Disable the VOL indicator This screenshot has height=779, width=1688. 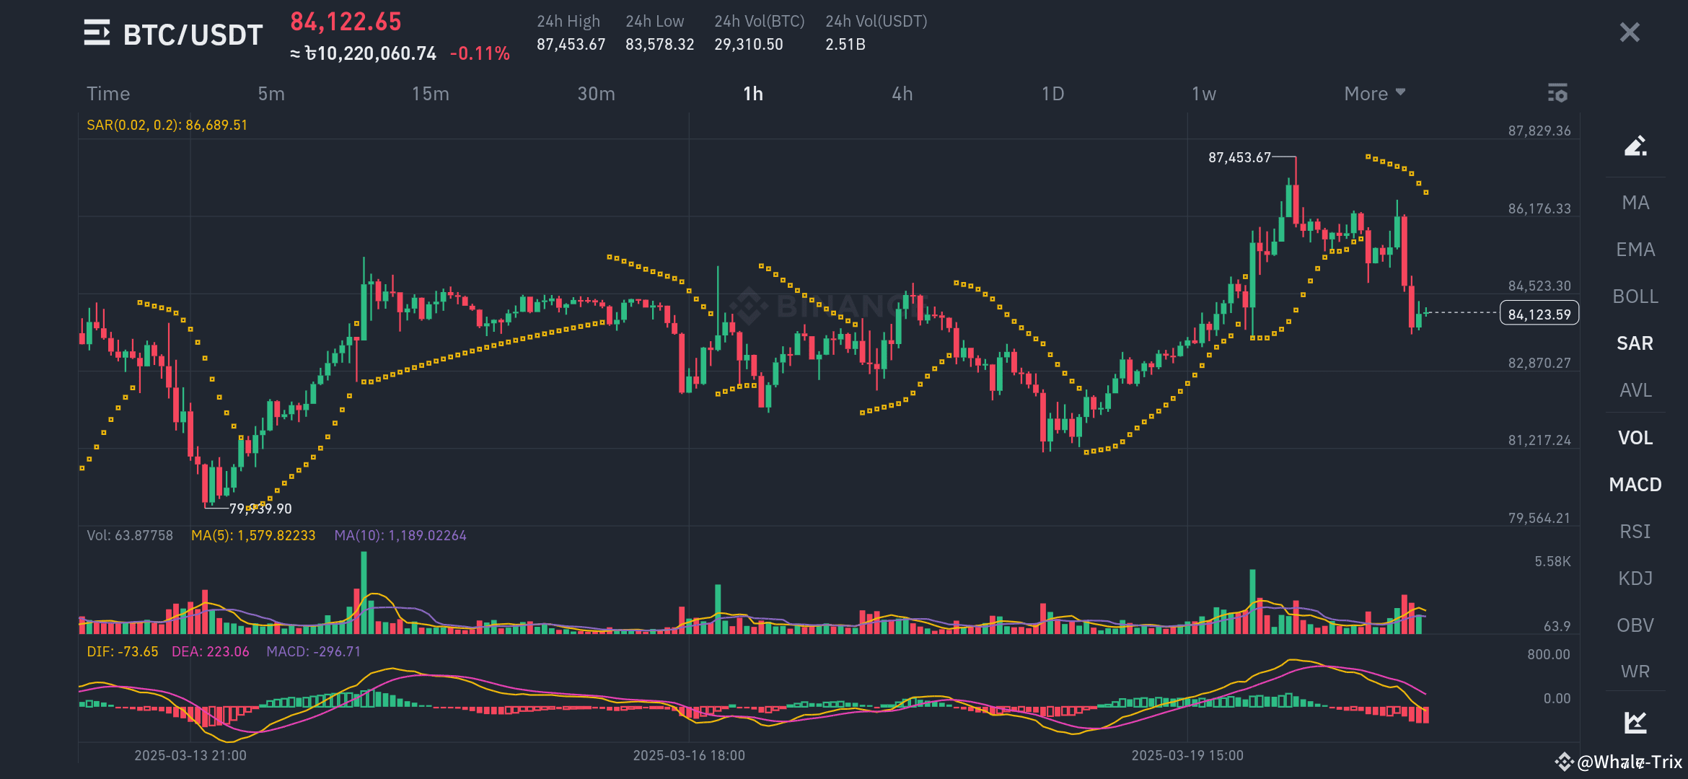1636,437
